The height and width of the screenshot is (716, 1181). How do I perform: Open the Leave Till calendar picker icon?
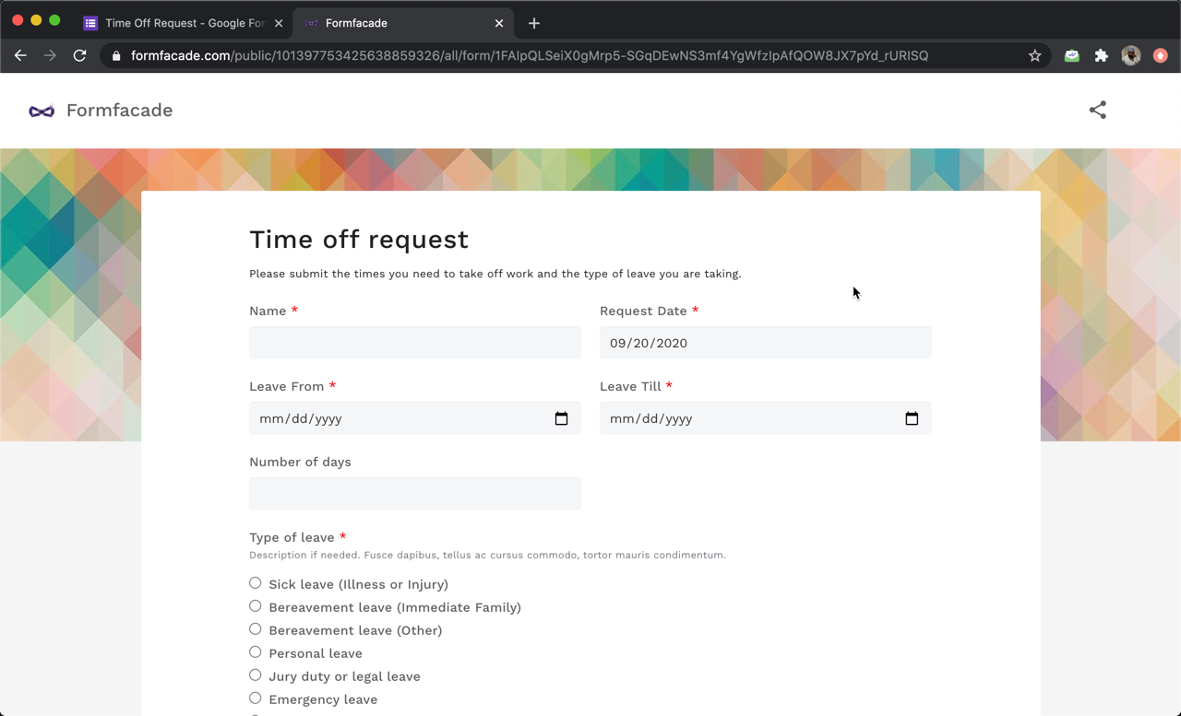pos(912,418)
